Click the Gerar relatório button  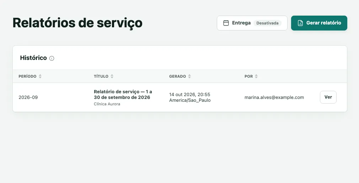point(319,23)
